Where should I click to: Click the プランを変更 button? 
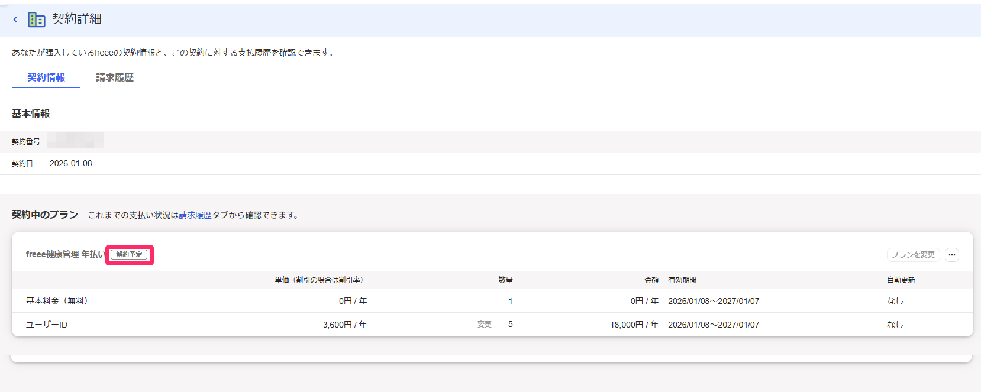[x=913, y=255]
